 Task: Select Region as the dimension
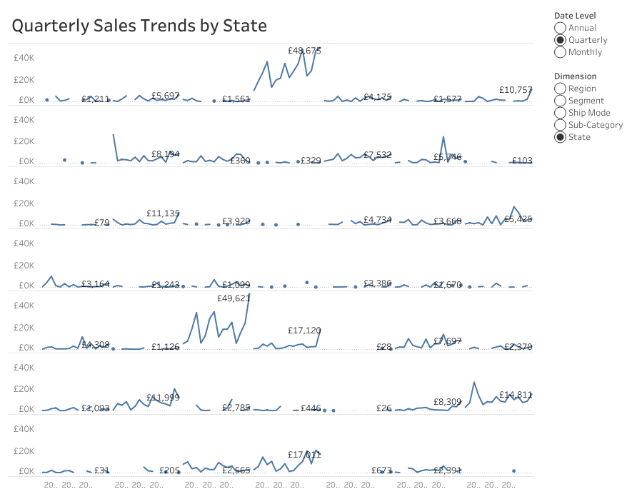561,89
